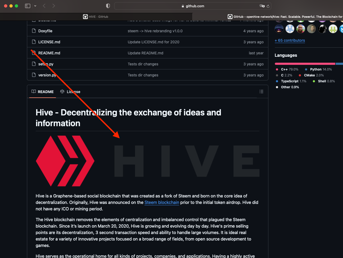Open the setup.py row's 'Tests dir changes' commit

coord(143,64)
